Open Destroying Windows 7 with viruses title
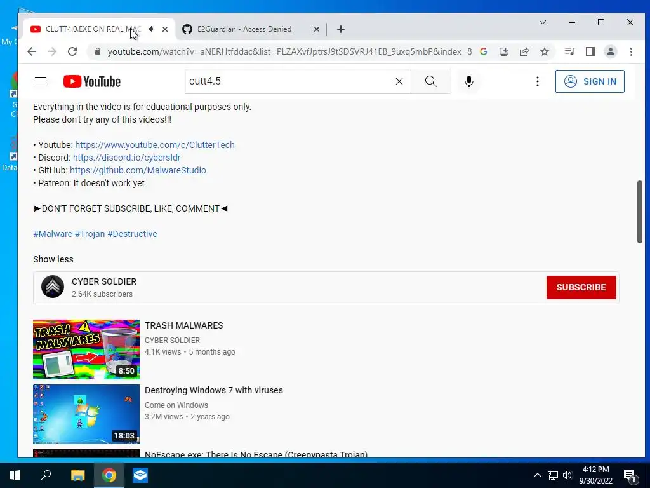This screenshot has height=488, width=650. (x=213, y=390)
